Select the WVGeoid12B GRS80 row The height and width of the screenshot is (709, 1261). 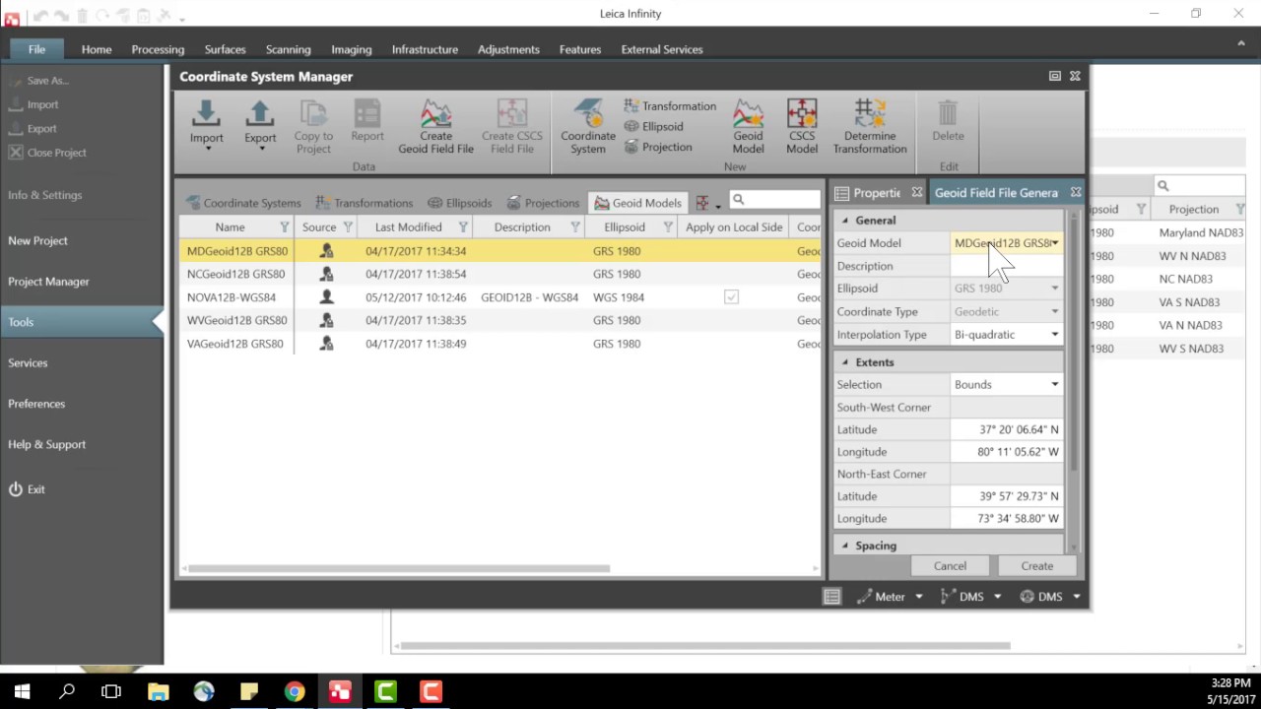point(499,320)
